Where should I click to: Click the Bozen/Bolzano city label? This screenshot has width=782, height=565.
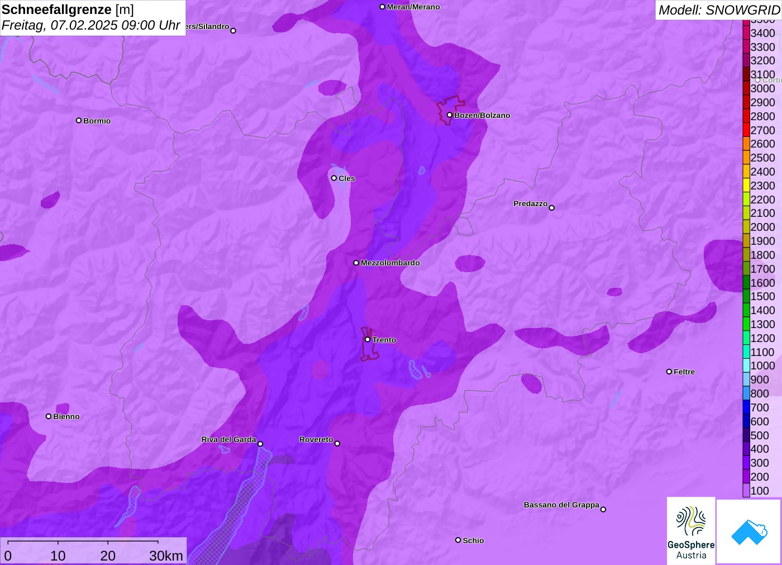(482, 115)
